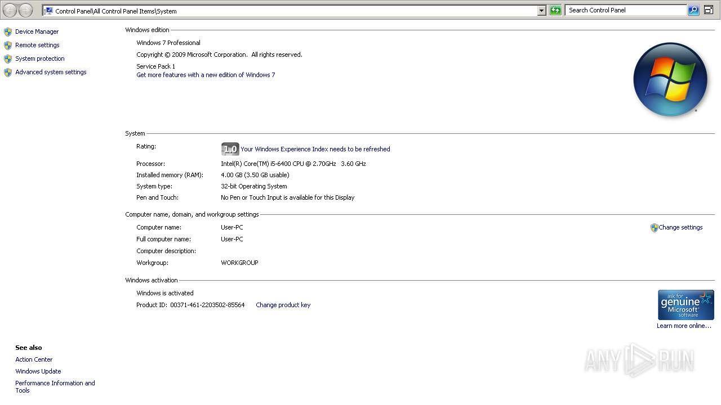This screenshot has width=721, height=405.
Task: Open Advanced system settings
Action: click(51, 72)
